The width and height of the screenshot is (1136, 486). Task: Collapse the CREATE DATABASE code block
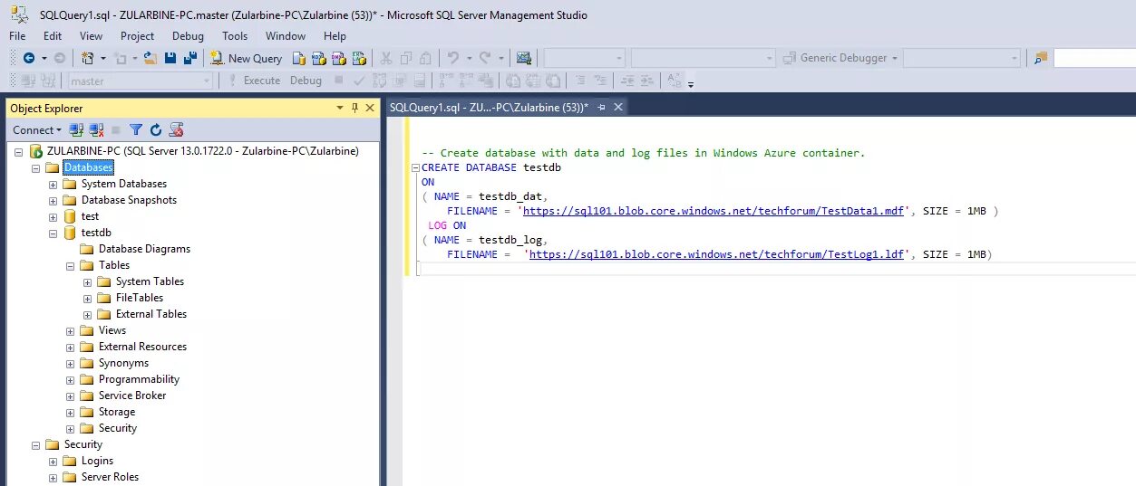(x=415, y=167)
